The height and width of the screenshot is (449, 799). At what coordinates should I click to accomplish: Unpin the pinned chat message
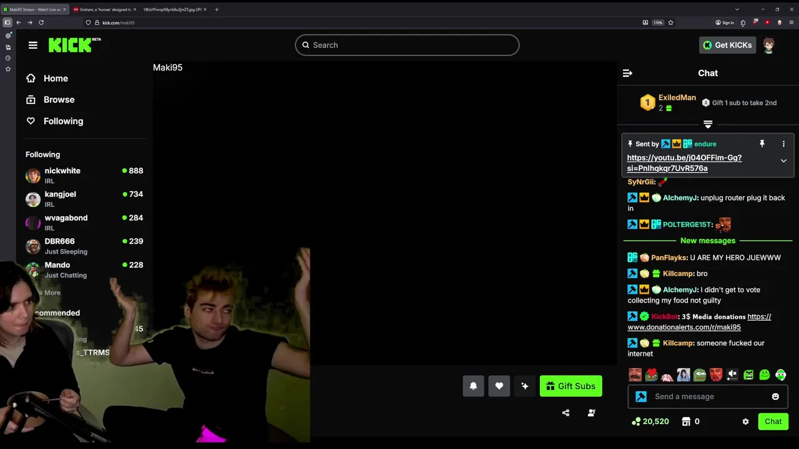[762, 144]
